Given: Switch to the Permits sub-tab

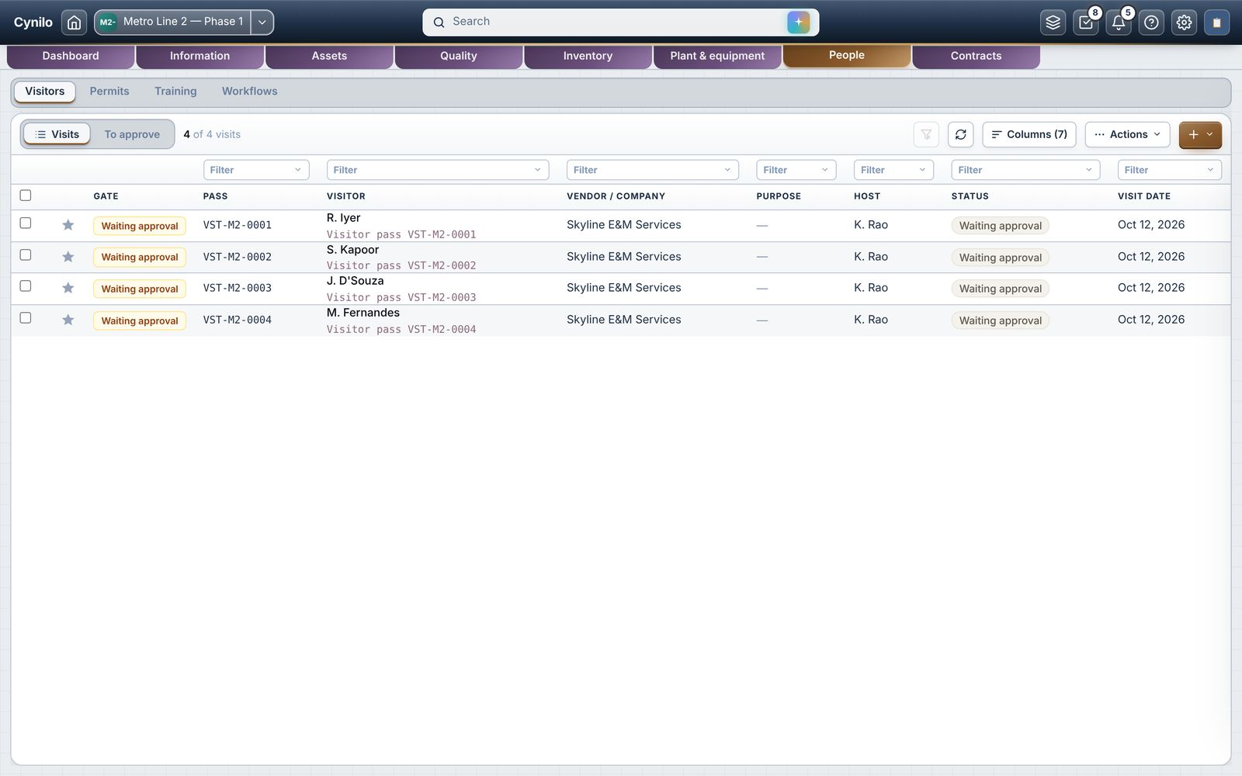Looking at the screenshot, I should 109,92.
